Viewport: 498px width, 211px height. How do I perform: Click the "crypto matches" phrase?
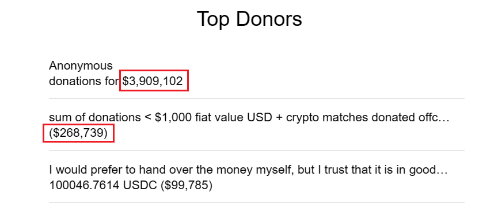pyautogui.click(x=325, y=117)
